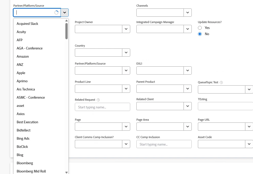Expand the Channels dropdown
Image resolution: width=253 pixels, height=174 pixels.
(x=187, y=13)
